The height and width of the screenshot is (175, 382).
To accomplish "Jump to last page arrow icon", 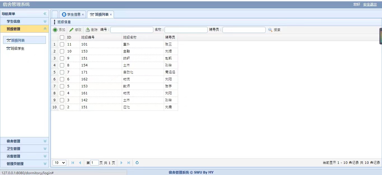I will 129,163.
